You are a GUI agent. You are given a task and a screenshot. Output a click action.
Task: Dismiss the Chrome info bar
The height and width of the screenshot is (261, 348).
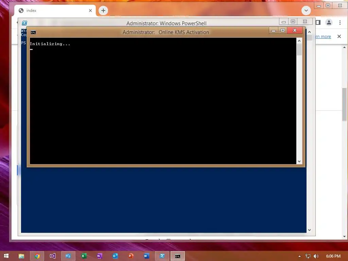click(339, 36)
